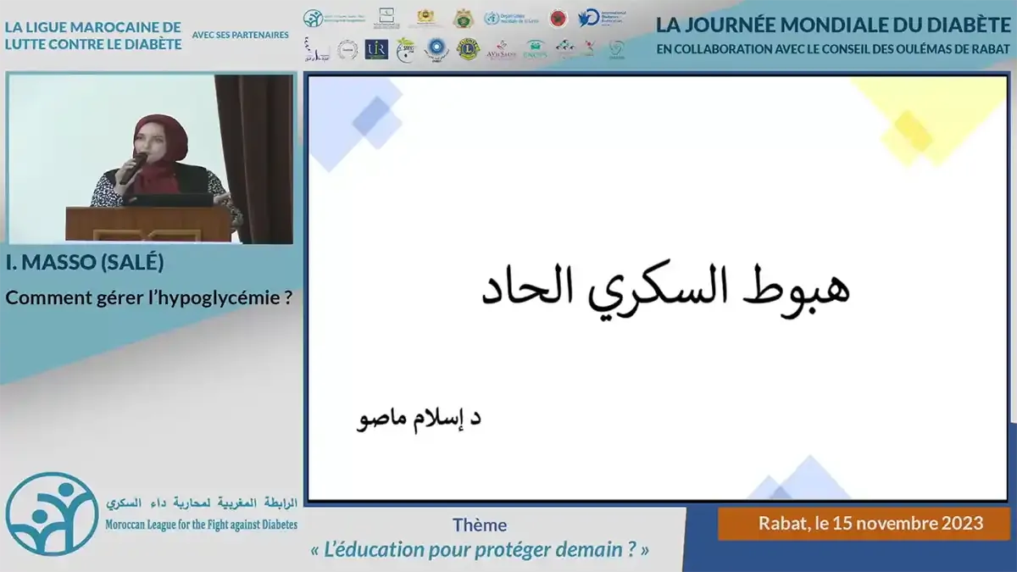Click 'LA LIGUE MAROCAINE DE LUTTE CONTRE LE DIABÈTE'
Image resolution: width=1017 pixels, height=572 pixels.
pyautogui.click(x=93, y=35)
